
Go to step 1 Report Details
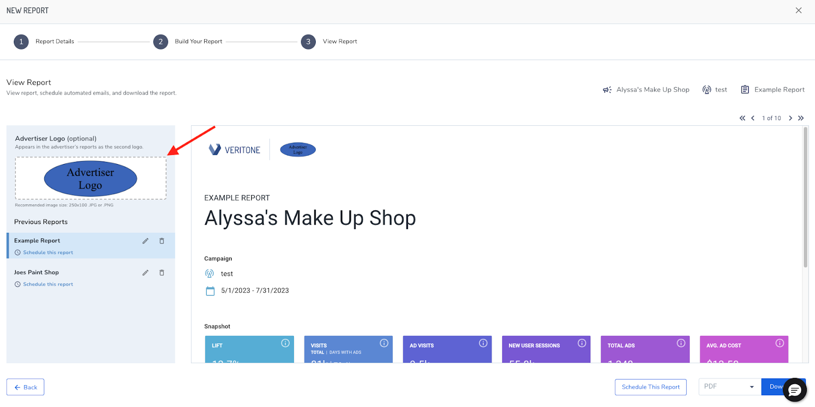[21, 42]
